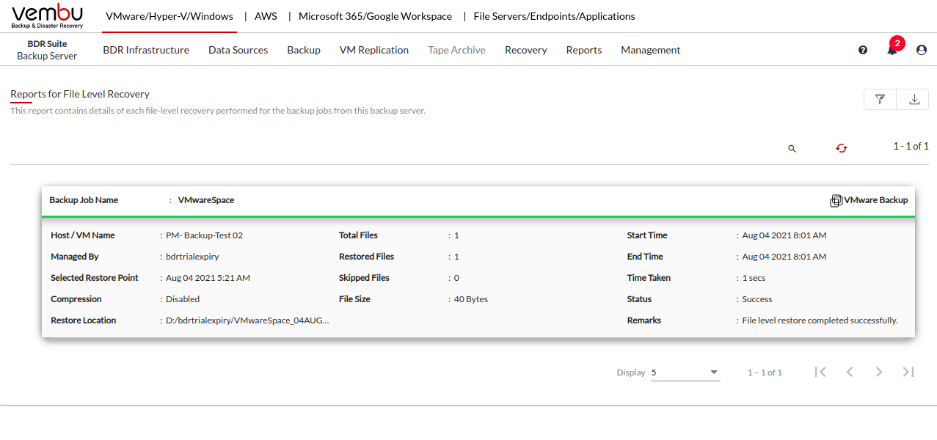Open the Reports menu
Image resolution: width=937 pixels, height=440 pixels.
(x=584, y=50)
